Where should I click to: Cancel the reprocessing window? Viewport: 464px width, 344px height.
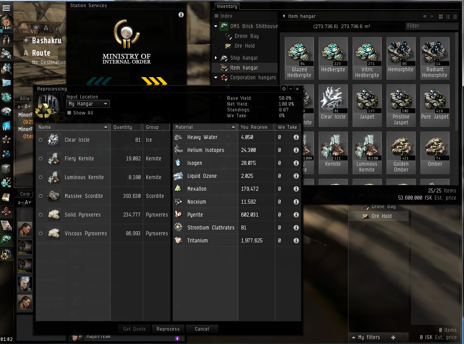(x=202, y=329)
